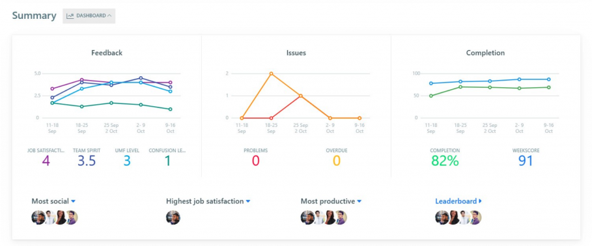Collapse the Dashboard chevron arrow
This screenshot has height=246, width=592.
coord(109,16)
